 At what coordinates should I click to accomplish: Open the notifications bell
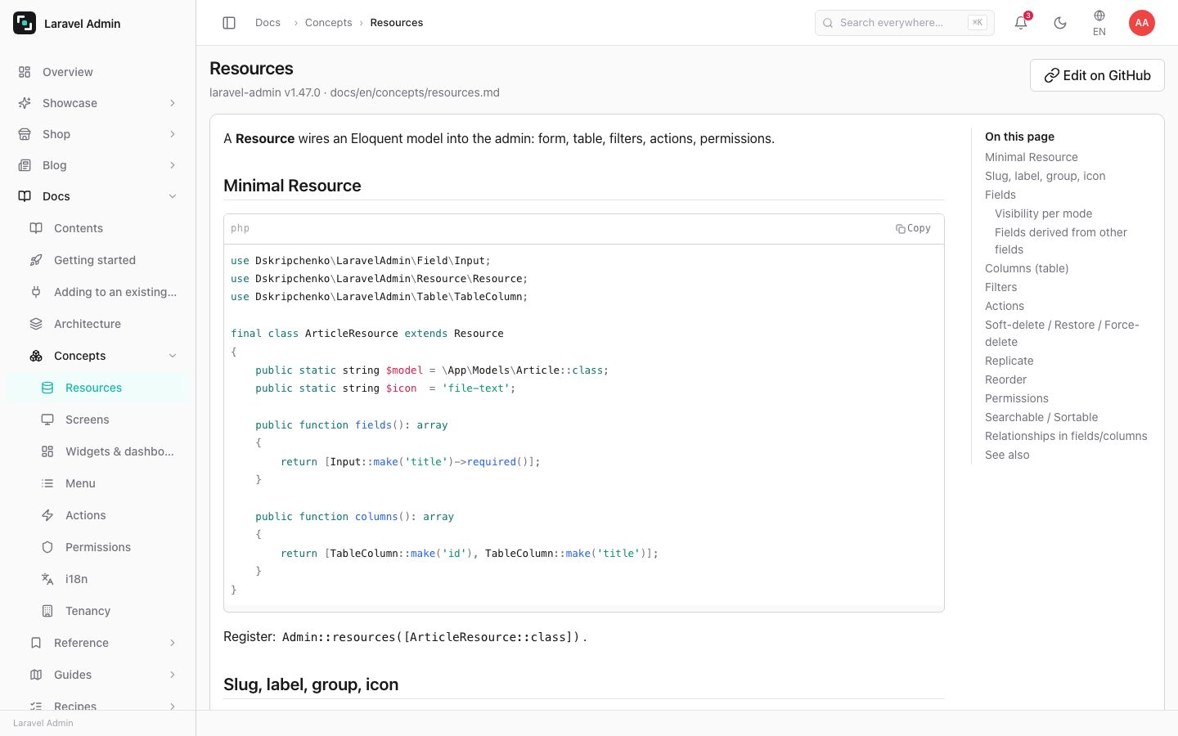pyautogui.click(x=1021, y=23)
